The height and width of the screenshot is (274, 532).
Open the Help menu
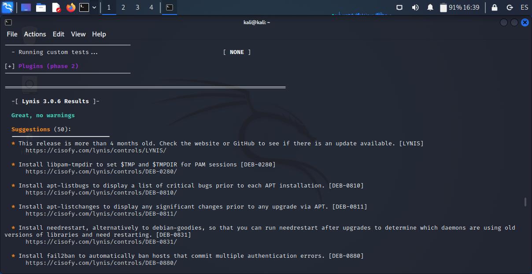click(99, 34)
